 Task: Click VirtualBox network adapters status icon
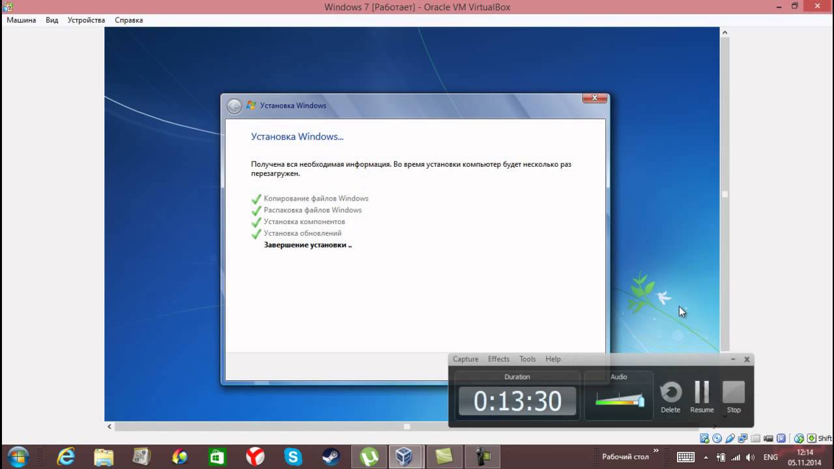(743, 438)
